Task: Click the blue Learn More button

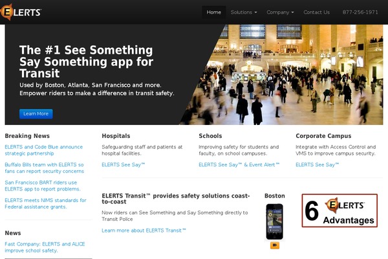Action: (x=36, y=114)
